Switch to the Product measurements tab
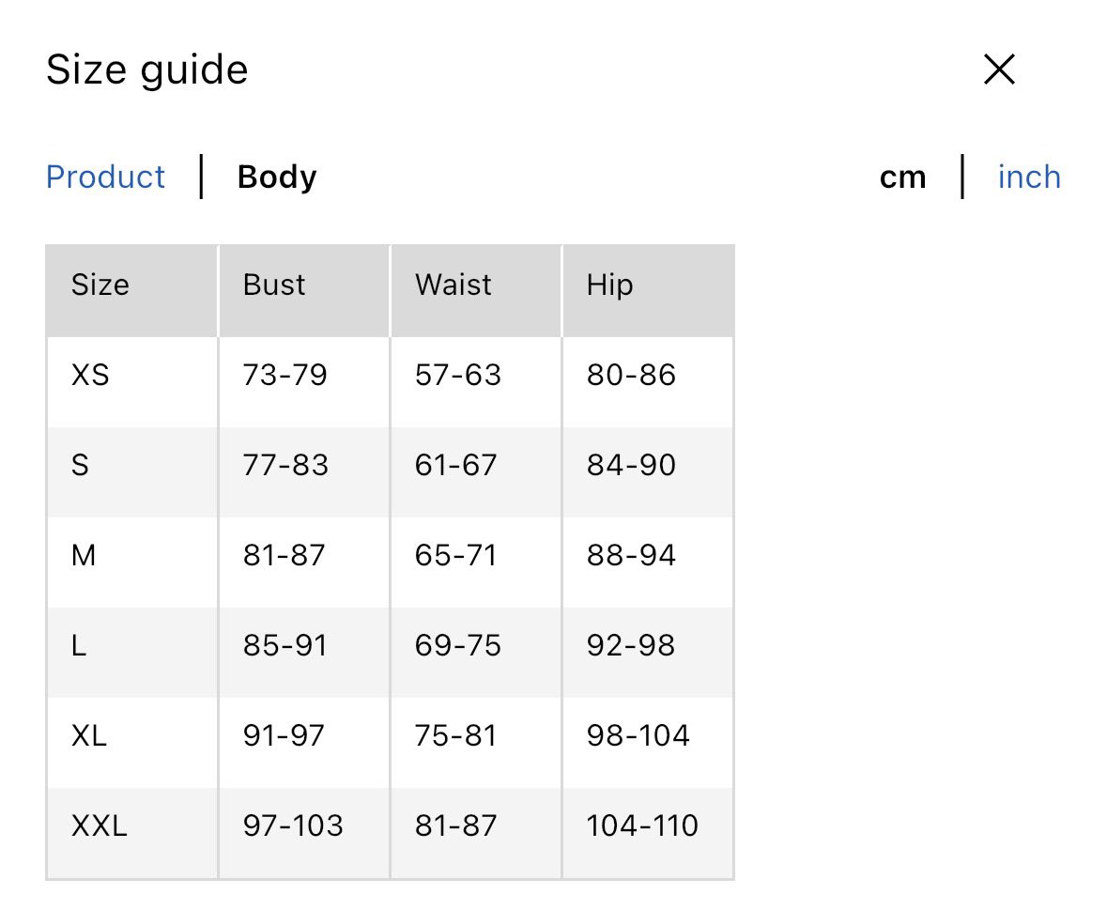The width and height of the screenshot is (1107, 910). pos(105,177)
